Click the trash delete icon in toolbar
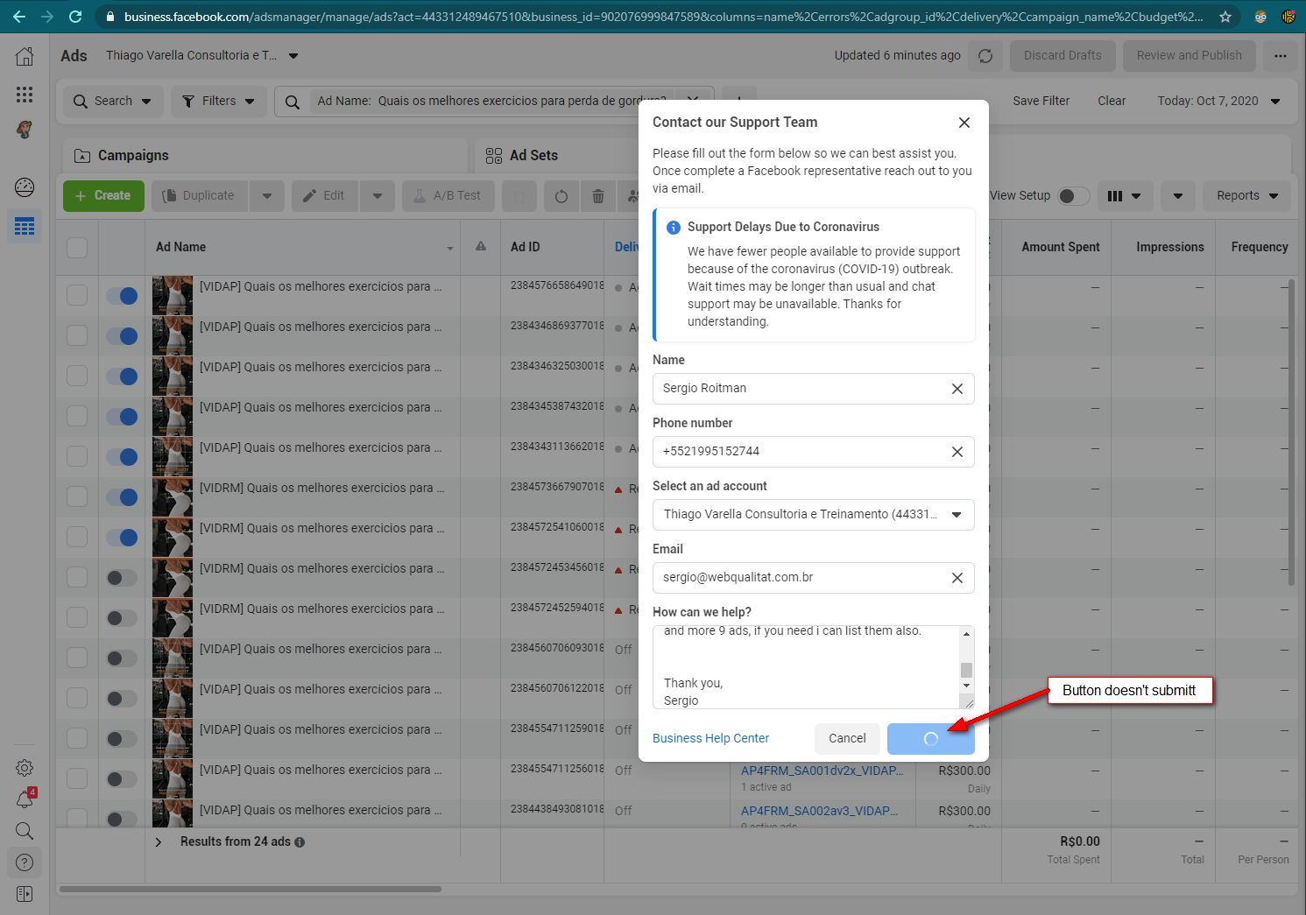This screenshot has width=1306, height=915. pyautogui.click(x=598, y=196)
